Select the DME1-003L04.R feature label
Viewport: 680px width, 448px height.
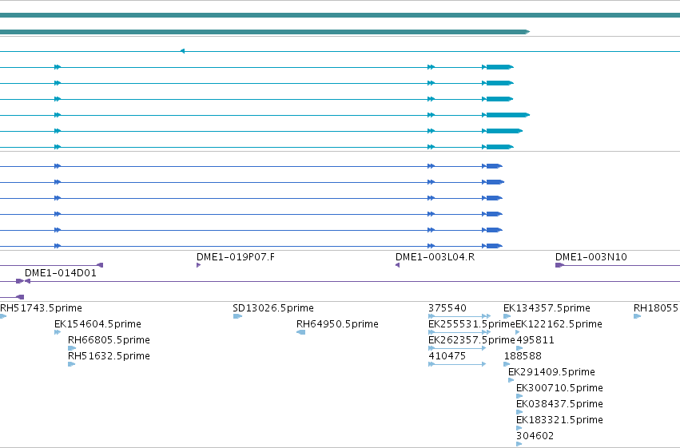click(435, 257)
